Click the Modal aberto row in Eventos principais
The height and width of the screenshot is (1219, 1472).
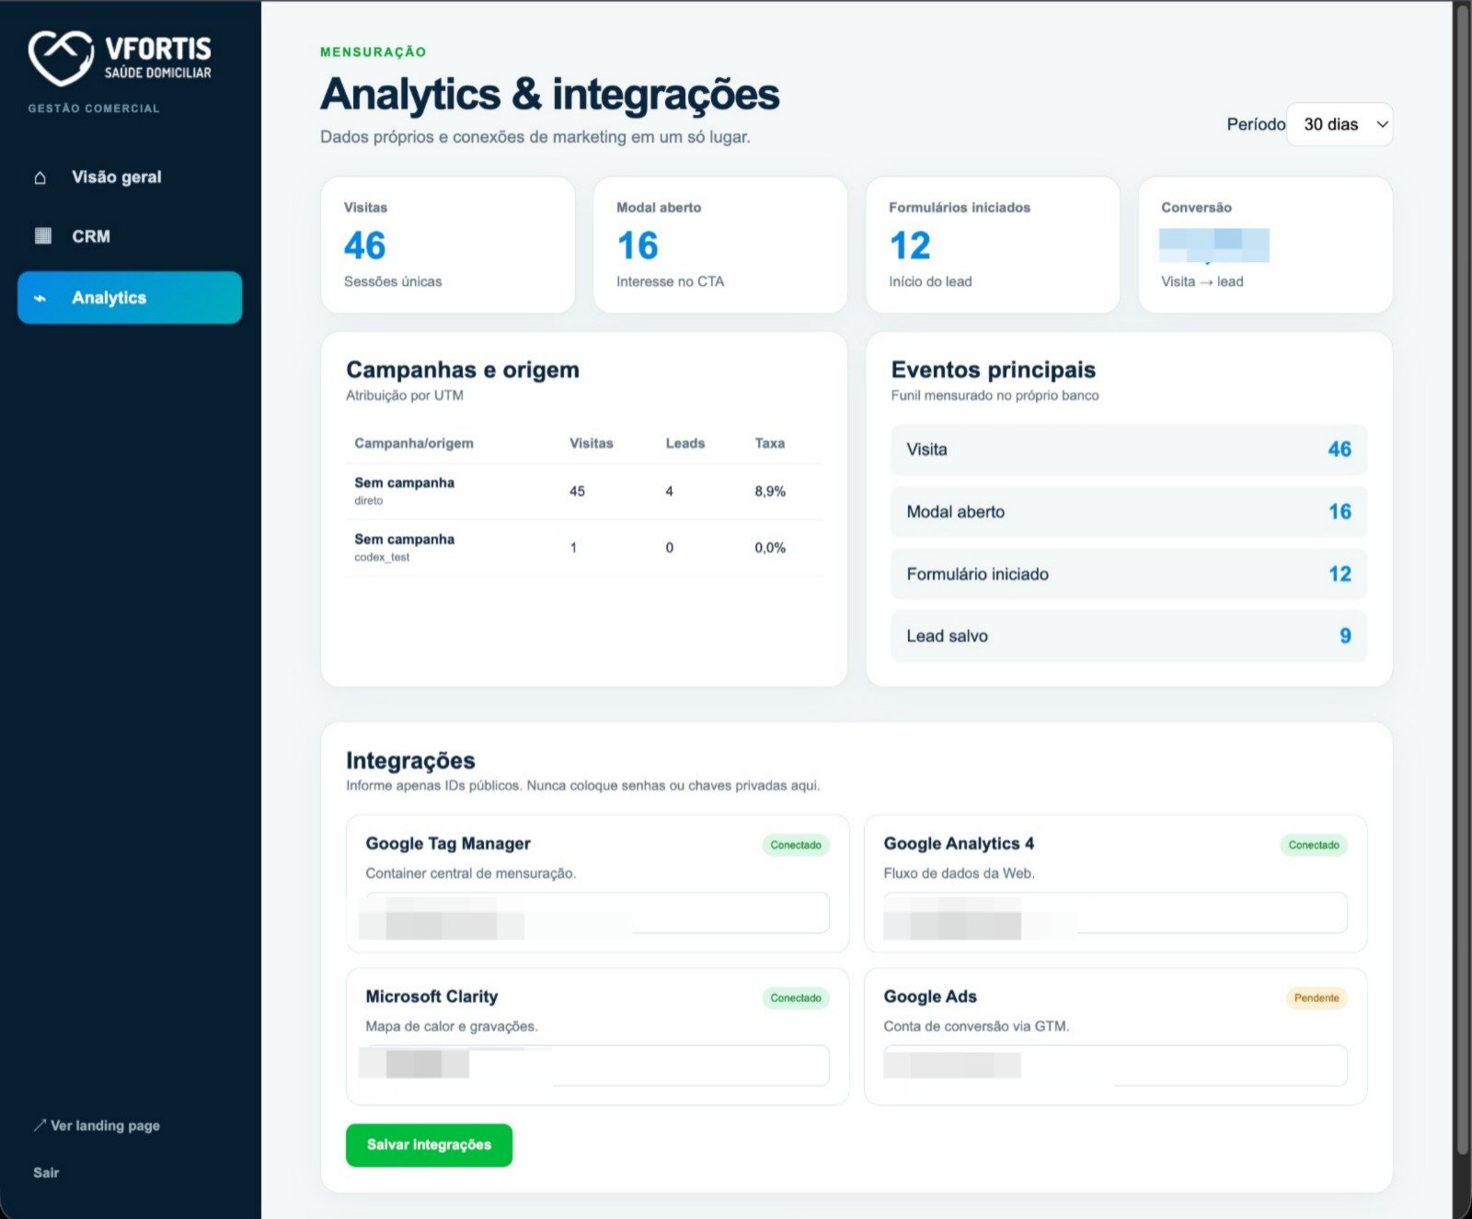pos(1129,512)
